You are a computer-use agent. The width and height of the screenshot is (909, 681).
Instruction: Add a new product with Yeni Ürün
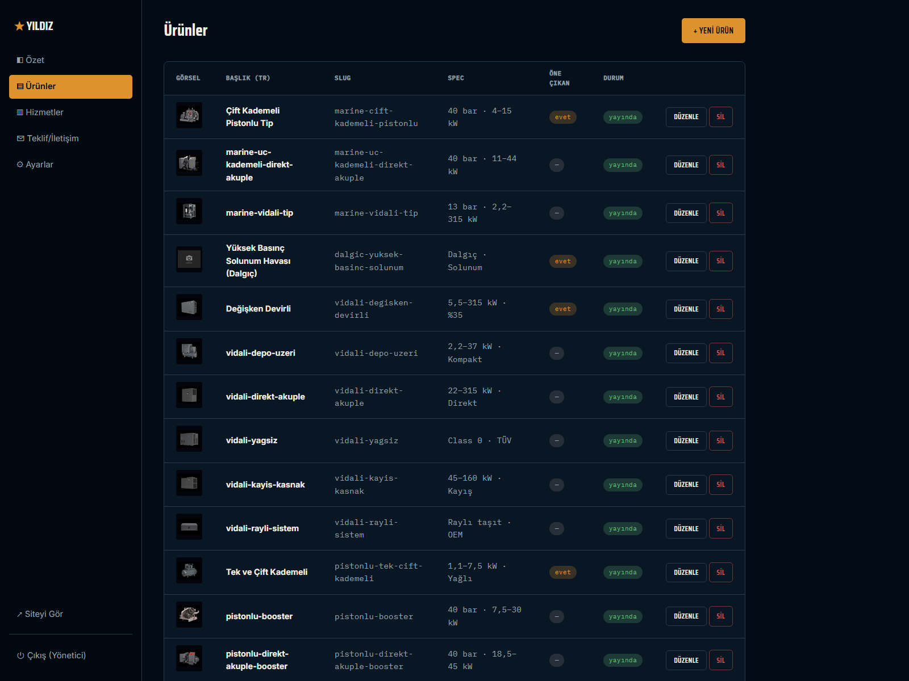[x=713, y=31]
